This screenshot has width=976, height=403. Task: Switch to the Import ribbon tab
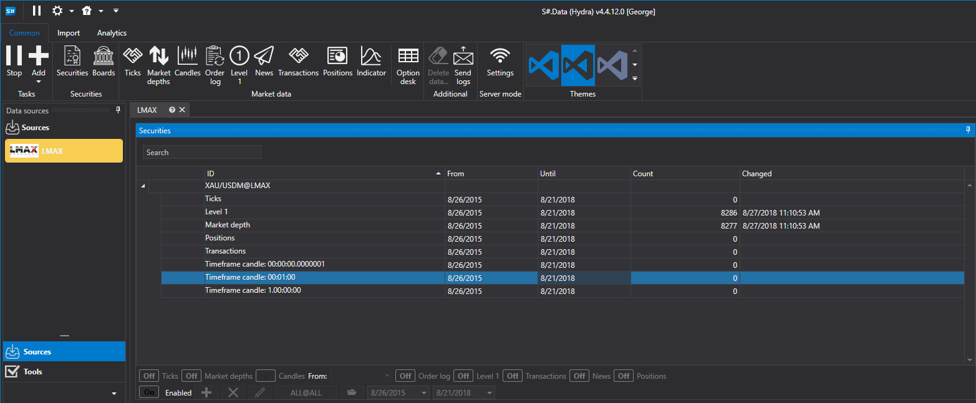tap(69, 33)
